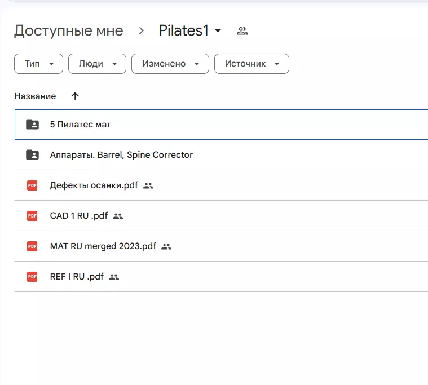The height and width of the screenshot is (385, 428).
Task: Go back to Доступные мне breadcrumb
Action: tap(68, 31)
